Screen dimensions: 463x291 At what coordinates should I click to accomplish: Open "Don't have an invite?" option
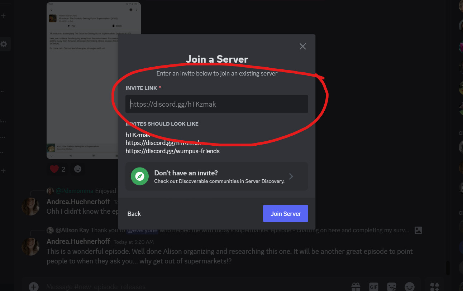217,176
